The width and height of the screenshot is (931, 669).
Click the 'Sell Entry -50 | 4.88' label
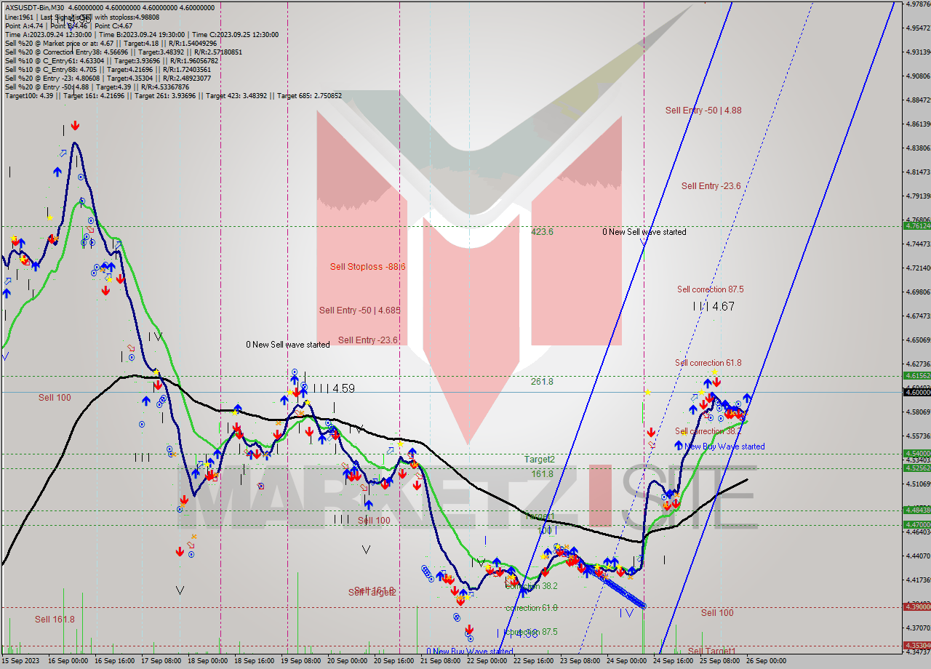pos(703,111)
